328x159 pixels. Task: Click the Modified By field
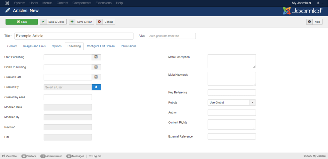click(x=68, y=117)
